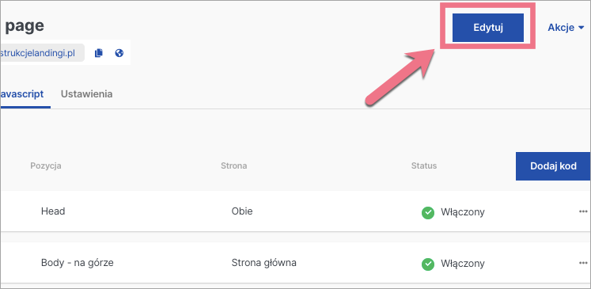
Task: Sort by the Pozycja column header
Action: click(46, 165)
